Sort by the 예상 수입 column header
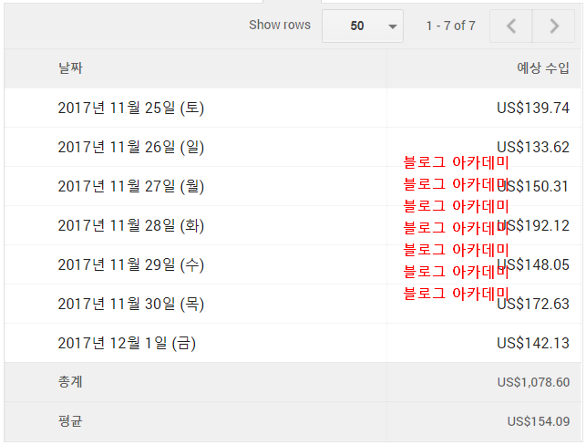Image resolution: width=586 pixels, height=445 pixels. coord(542,68)
